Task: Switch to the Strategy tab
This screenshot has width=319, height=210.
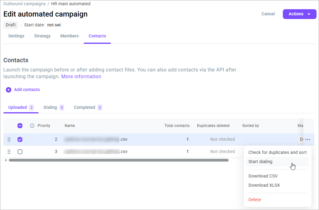Action: point(42,36)
